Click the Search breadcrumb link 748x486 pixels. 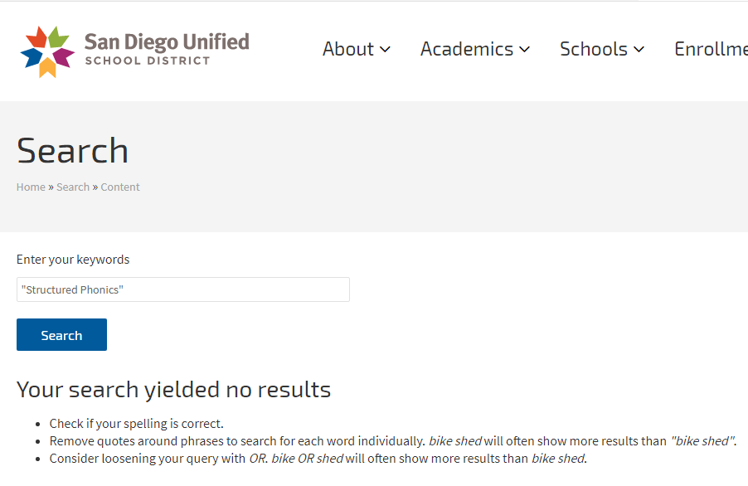point(73,187)
